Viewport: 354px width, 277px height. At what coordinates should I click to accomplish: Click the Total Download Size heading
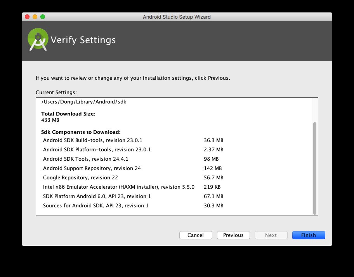pyautogui.click(x=68, y=114)
